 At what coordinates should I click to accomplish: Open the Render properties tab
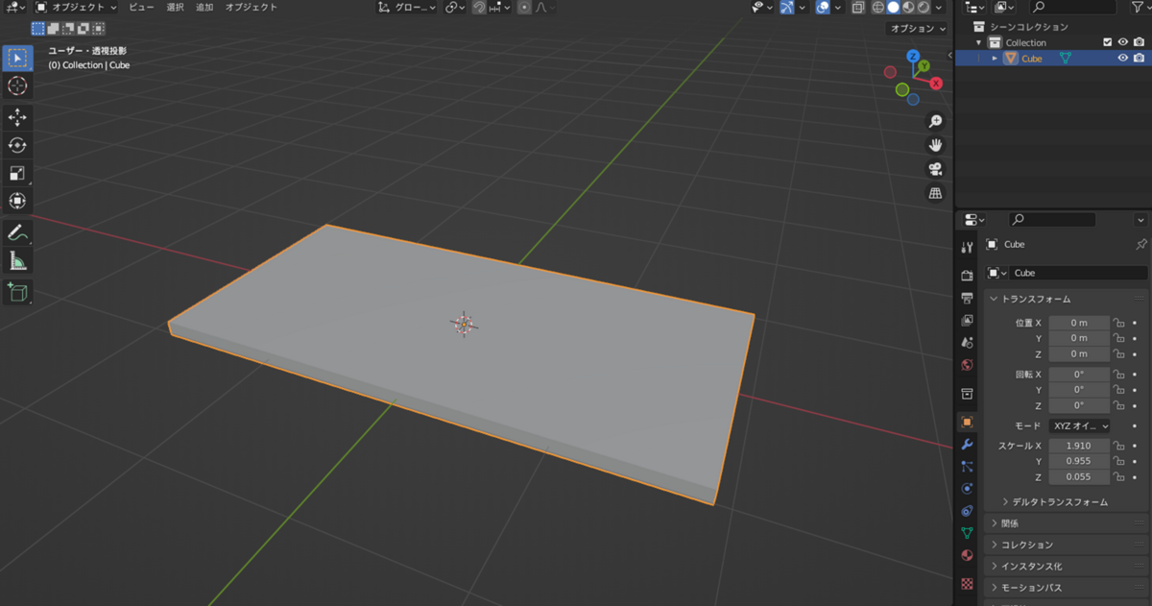(967, 276)
